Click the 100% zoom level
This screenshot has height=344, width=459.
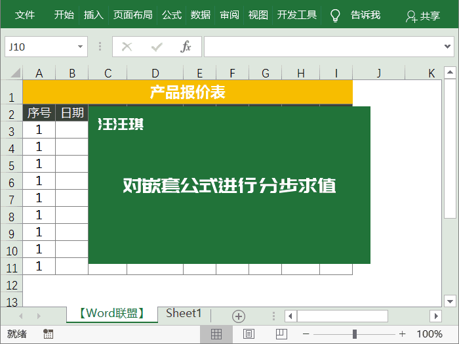pos(429,333)
